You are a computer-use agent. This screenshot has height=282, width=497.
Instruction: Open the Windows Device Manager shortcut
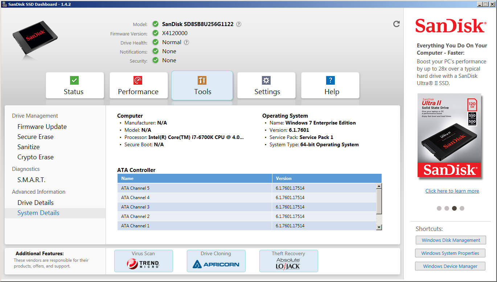(450, 266)
